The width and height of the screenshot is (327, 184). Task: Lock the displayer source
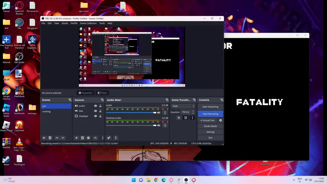pyautogui.click(x=100, y=116)
